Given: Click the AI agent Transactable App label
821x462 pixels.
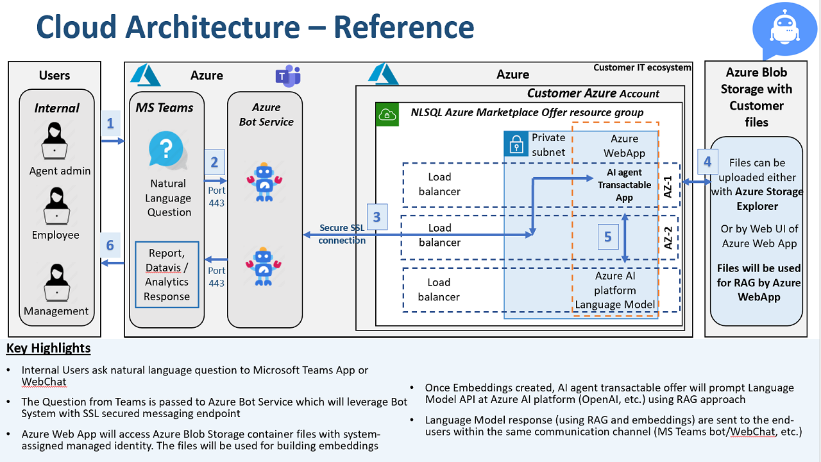Looking at the screenshot, I should (624, 185).
